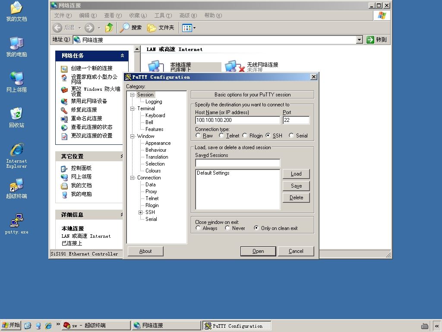Click the forward arrow in toolbar
This screenshot has height=332, width=442.
click(89, 28)
